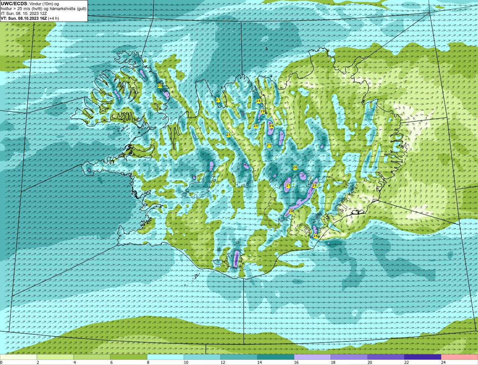
Task: Select the 6–8 m/s olive green legend swatch
Action: 129,357
